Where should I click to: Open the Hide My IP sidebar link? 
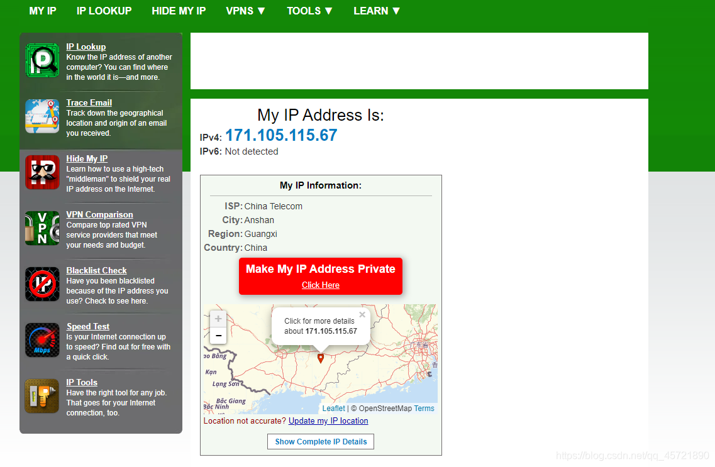click(87, 158)
